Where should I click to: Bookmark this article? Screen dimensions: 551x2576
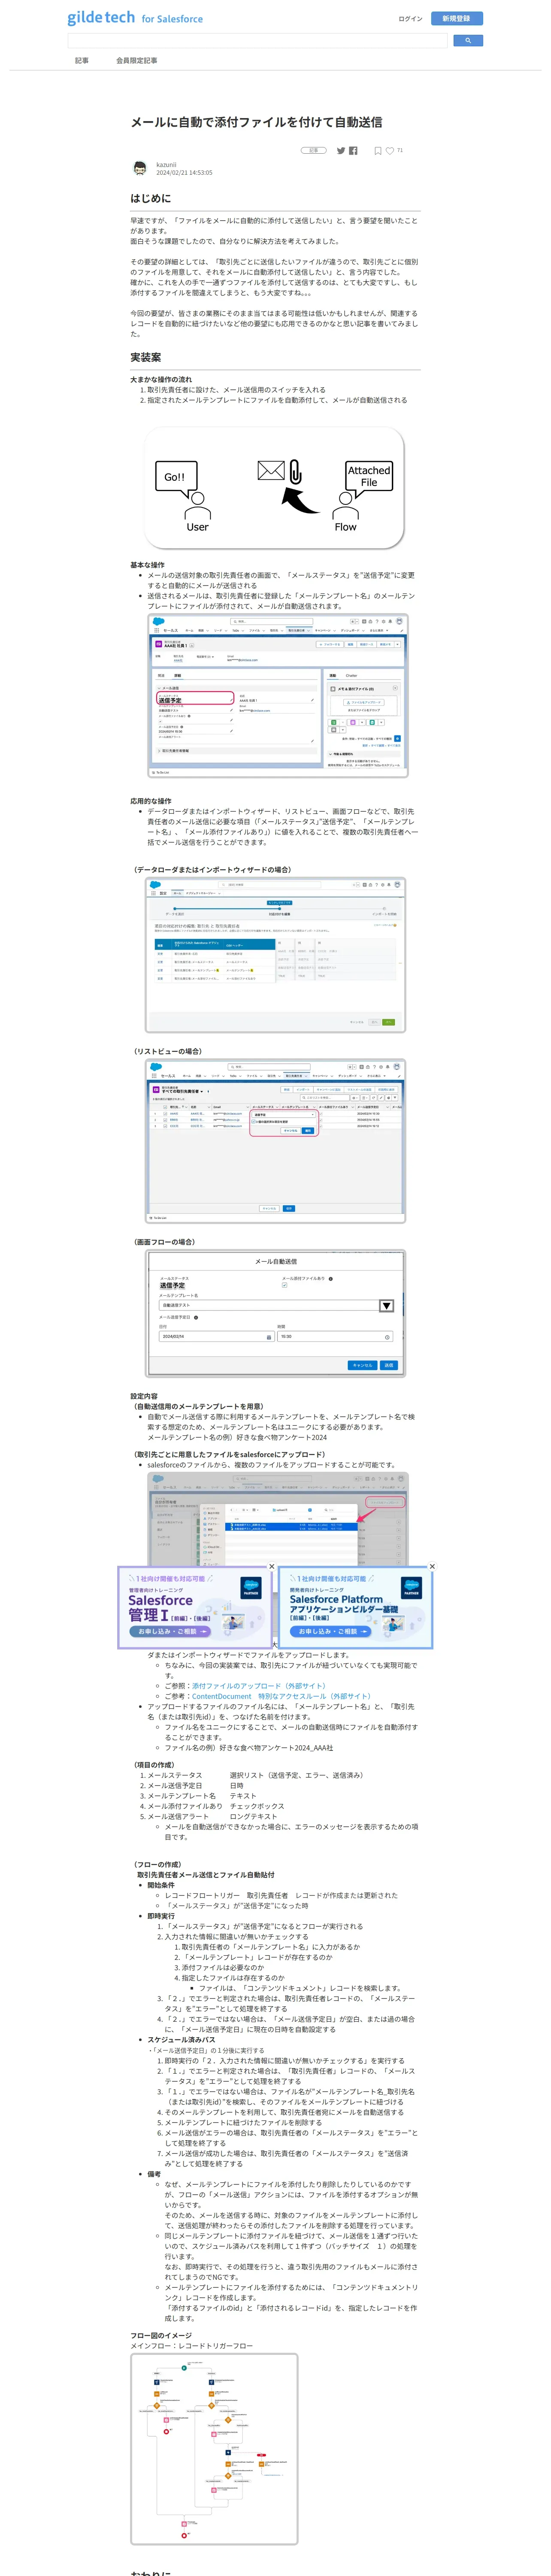pyautogui.click(x=378, y=151)
